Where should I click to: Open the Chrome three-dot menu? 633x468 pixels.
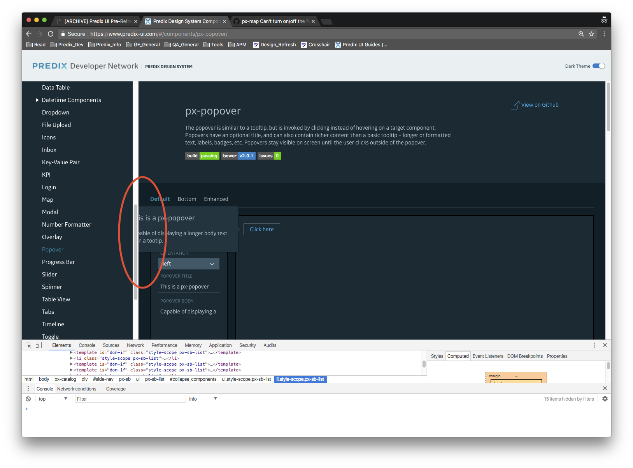tap(604, 34)
